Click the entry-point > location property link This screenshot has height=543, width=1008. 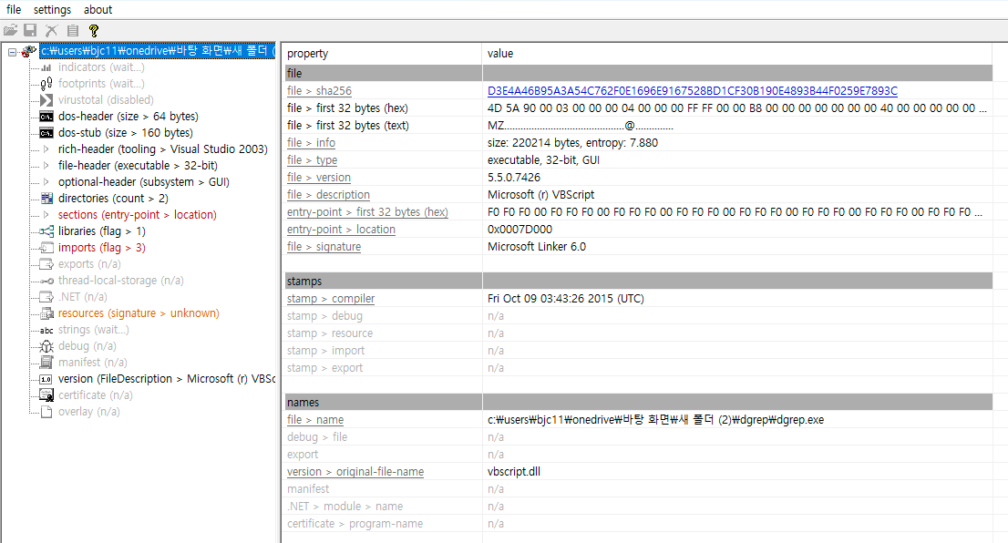pyautogui.click(x=341, y=230)
